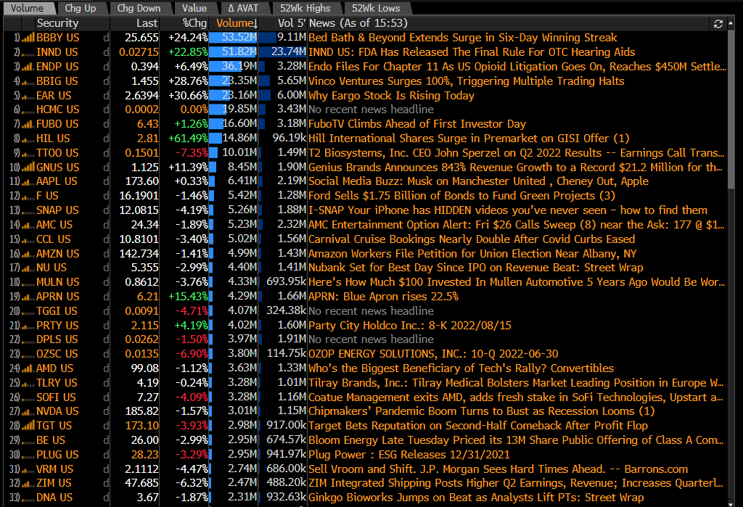
Task: Sort by the %Chg column header
Action: (194, 23)
